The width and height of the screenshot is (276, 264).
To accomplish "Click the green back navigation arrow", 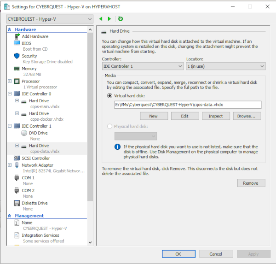I will 101,19.
